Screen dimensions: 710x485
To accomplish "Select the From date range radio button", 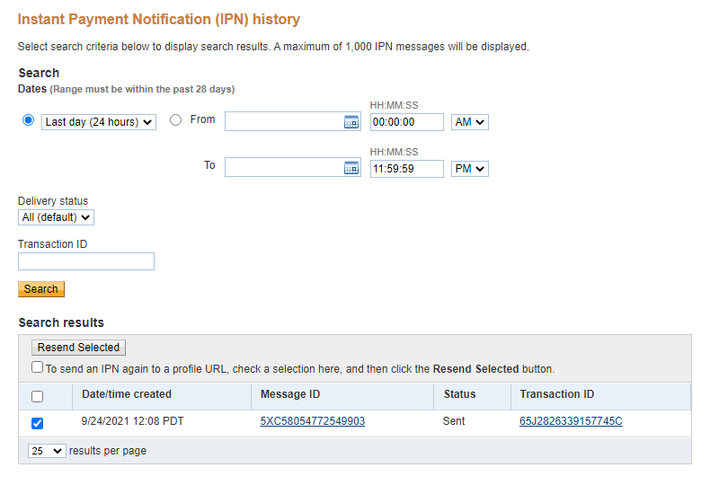I will click(x=175, y=120).
